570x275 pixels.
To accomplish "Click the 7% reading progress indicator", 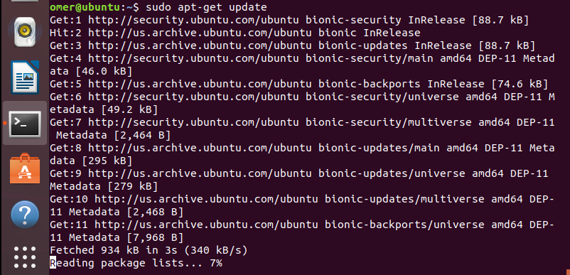I will [216, 263].
